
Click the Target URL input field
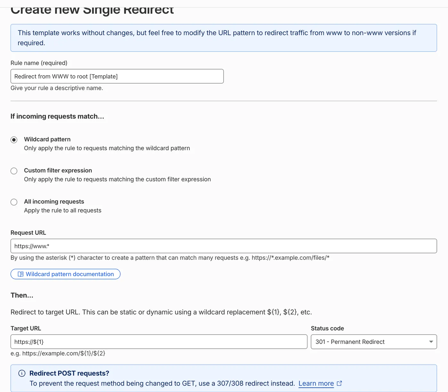(x=159, y=342)
